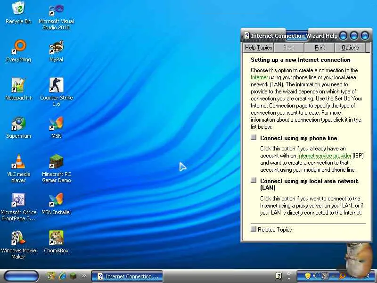Click the Help Topics button

(258, 48)
